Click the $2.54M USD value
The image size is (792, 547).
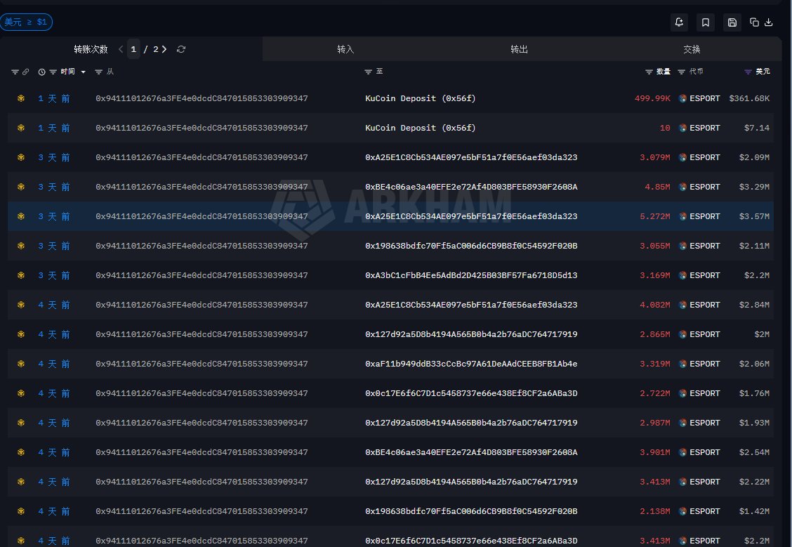pyautogui.click(x=754, y=452)
